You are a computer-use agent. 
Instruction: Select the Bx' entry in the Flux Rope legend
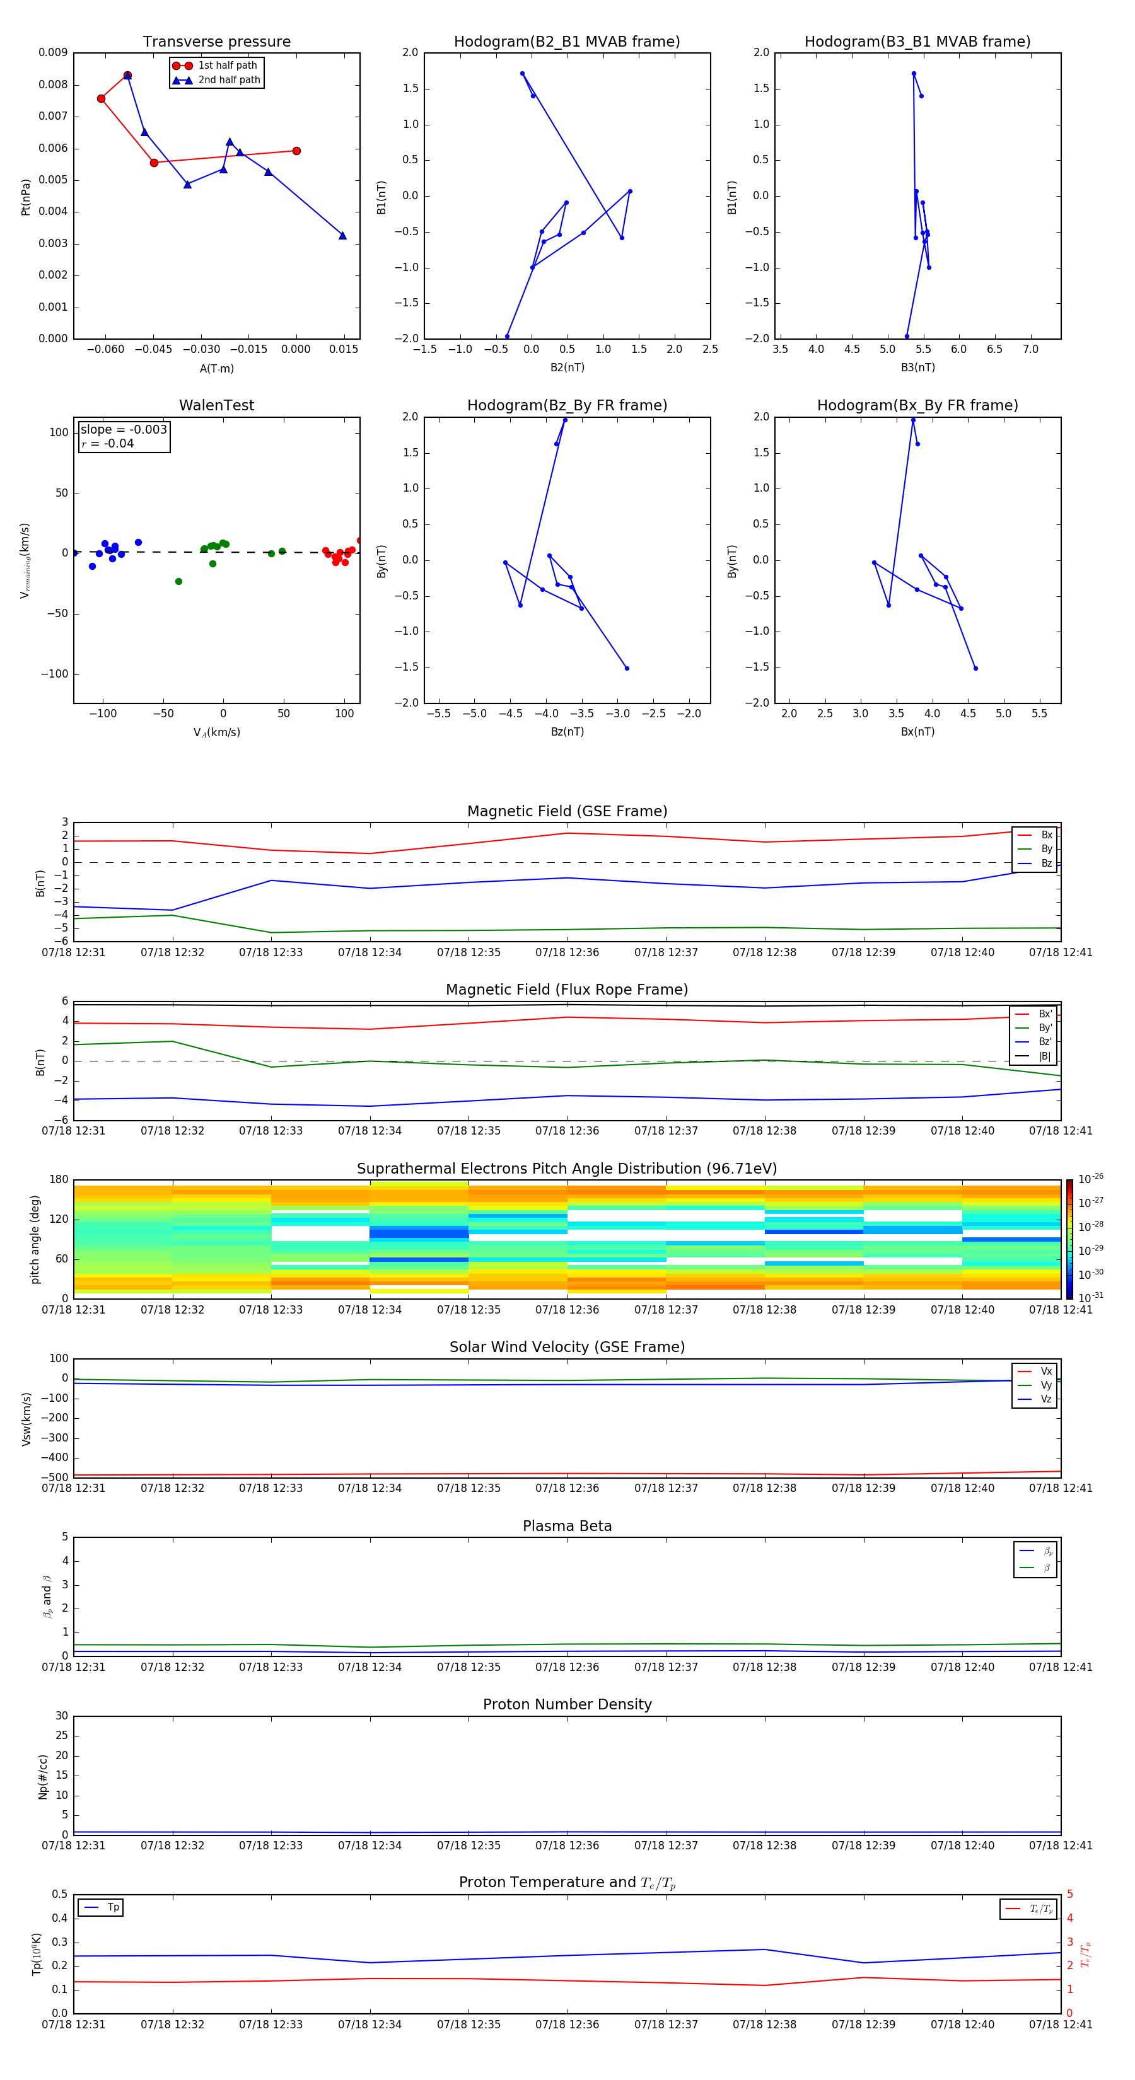pyautogui.click(x=1033, y=1014)
